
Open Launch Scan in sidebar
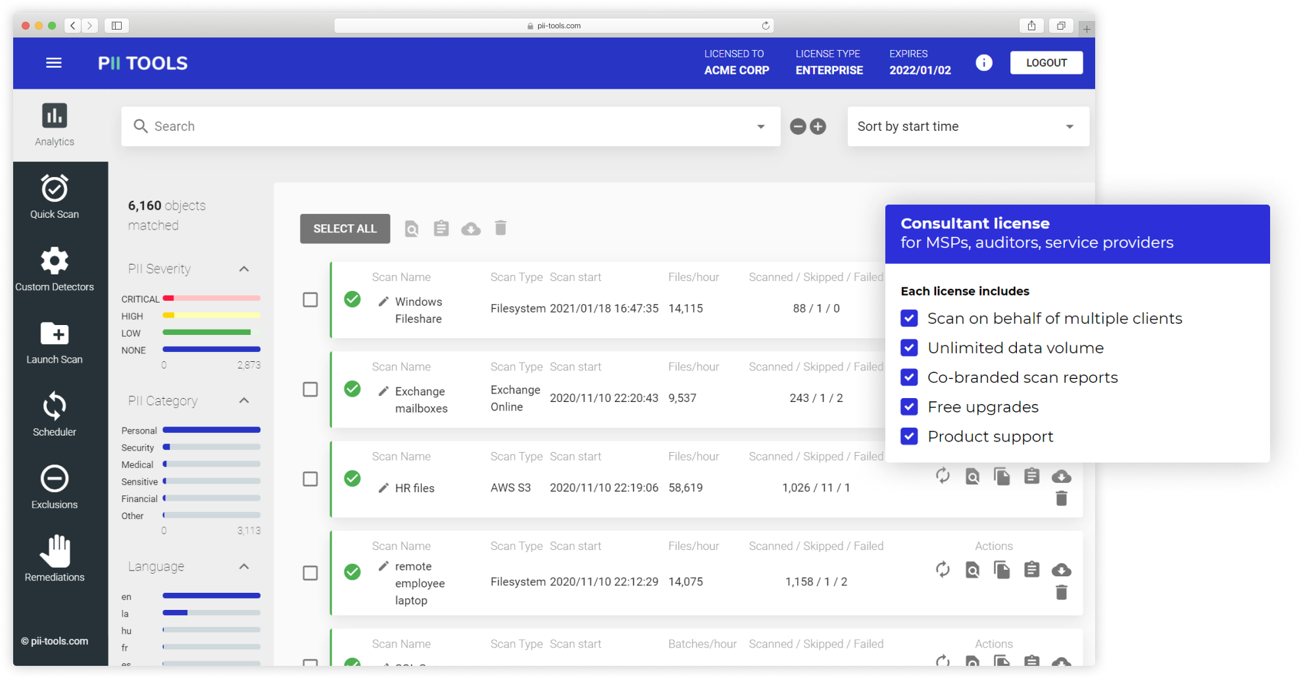tap(55, 342)
